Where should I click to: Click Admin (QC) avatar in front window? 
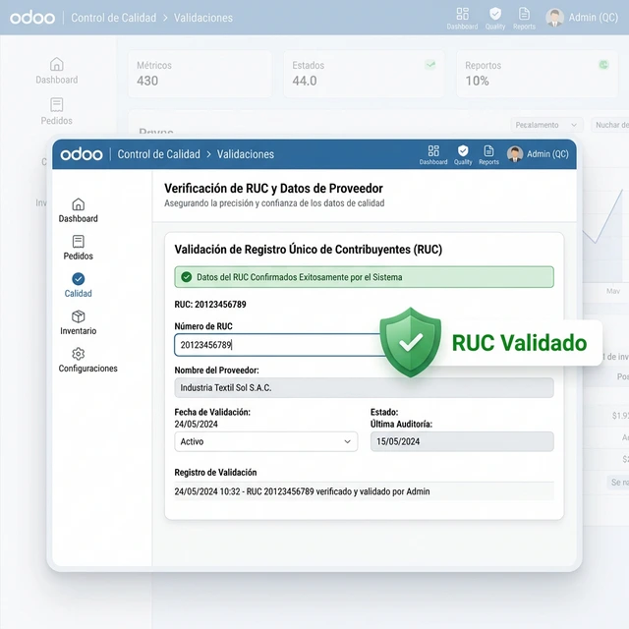point(515,153)
